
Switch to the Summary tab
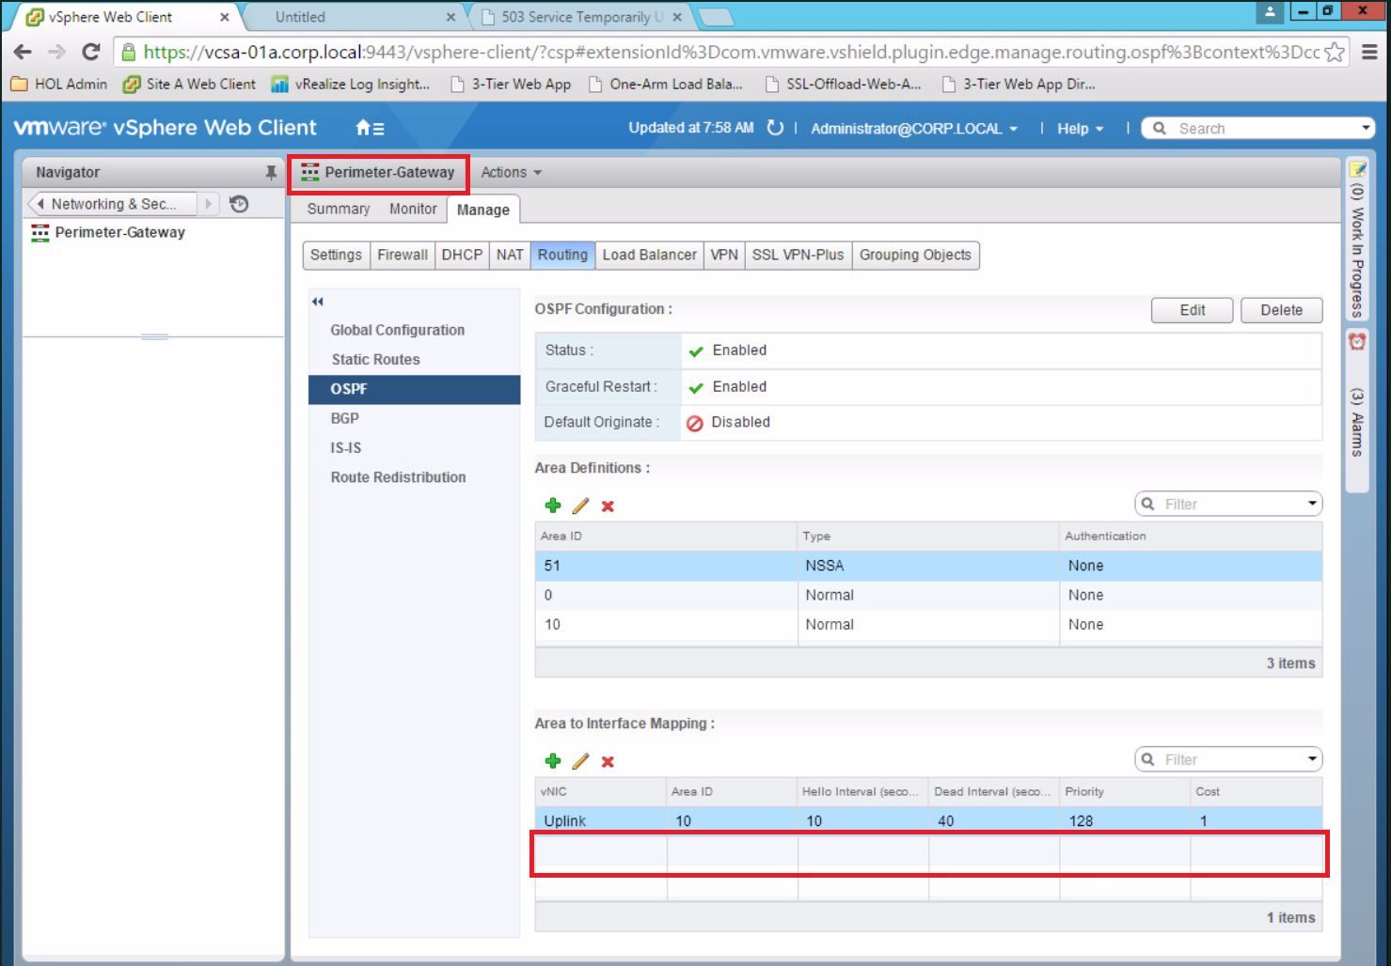pyautogui.click(x=338, y=209)
